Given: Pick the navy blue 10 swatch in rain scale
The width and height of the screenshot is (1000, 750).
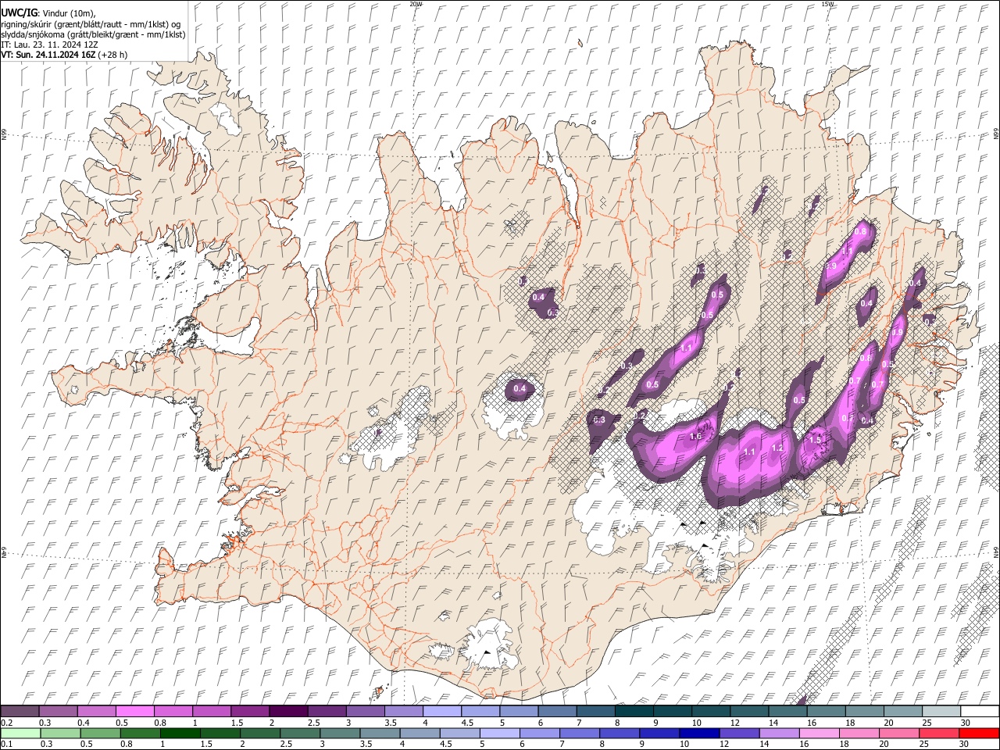Looking at the screenshot, I should pos(698,734).
